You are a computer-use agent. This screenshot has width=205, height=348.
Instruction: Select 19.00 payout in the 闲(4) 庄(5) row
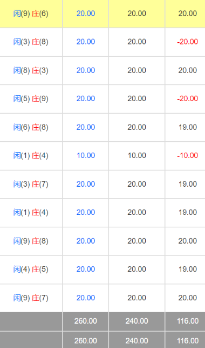pos(188,269)
